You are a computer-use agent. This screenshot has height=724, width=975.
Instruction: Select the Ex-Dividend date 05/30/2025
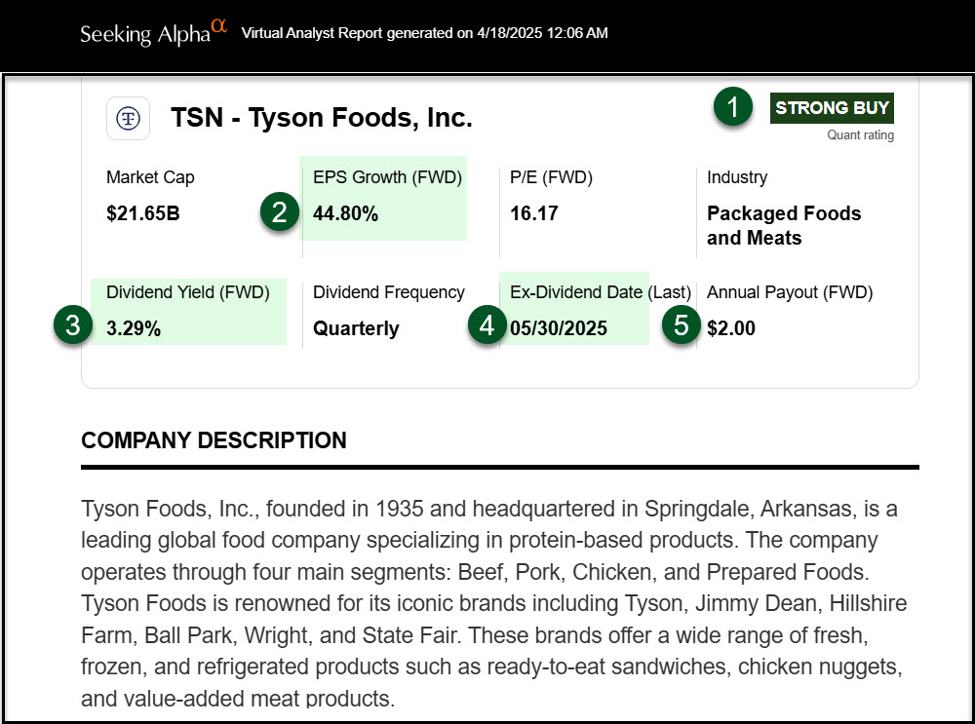[x=559, y=328]
